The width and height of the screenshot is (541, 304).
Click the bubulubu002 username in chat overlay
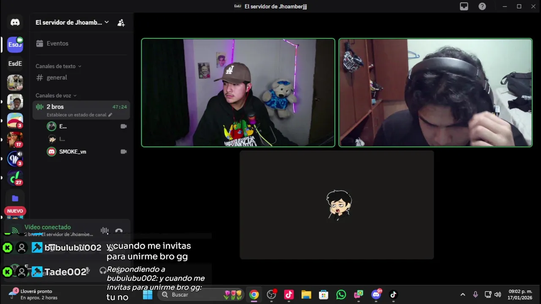(x=73, y=247)
